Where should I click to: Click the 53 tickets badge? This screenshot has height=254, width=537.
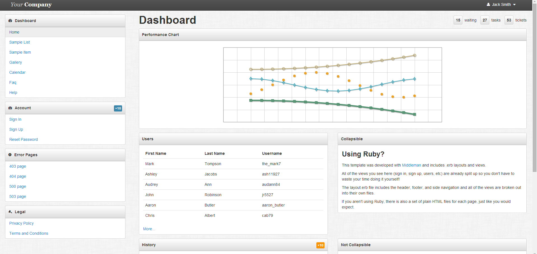click(x=509, y=20)
